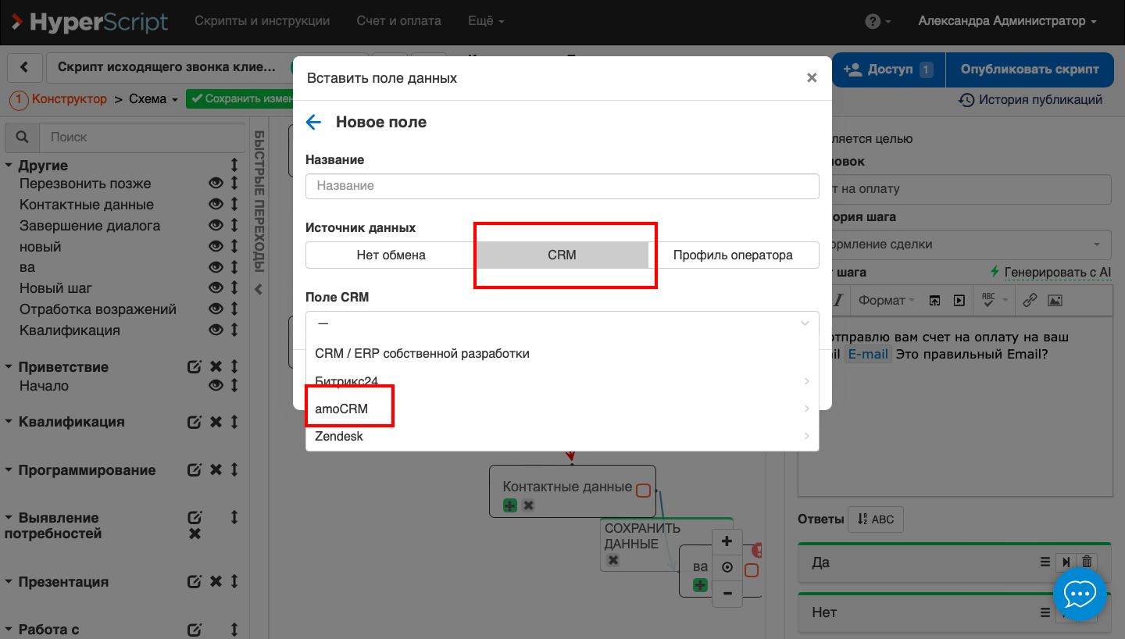Choose CRM / ERP собственной разработки option
This screenshot has height=639, width=1125.
tap(562, 354)
